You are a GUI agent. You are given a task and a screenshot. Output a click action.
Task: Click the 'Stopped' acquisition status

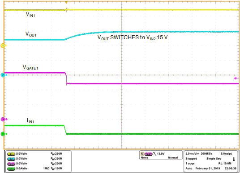(191, 159)
